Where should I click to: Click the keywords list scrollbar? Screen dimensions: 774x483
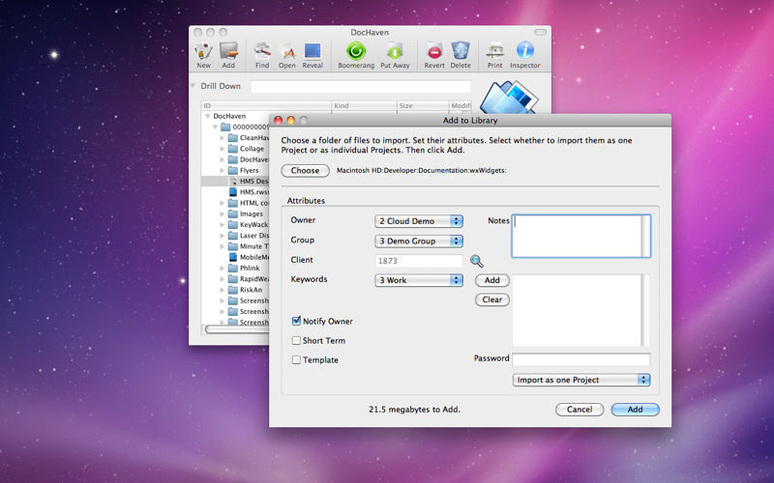point(645,310)
